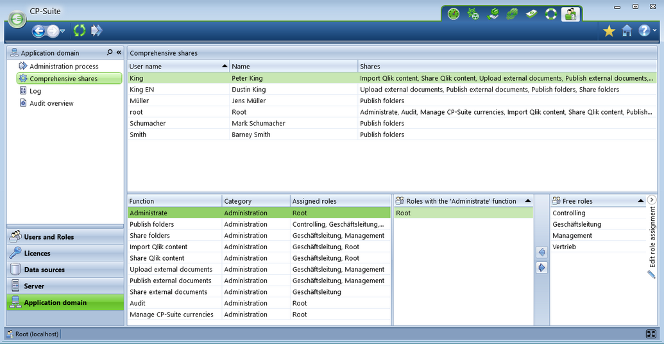Select the Administrate function row
Screen dimensions: 664x344
(259, 213)
